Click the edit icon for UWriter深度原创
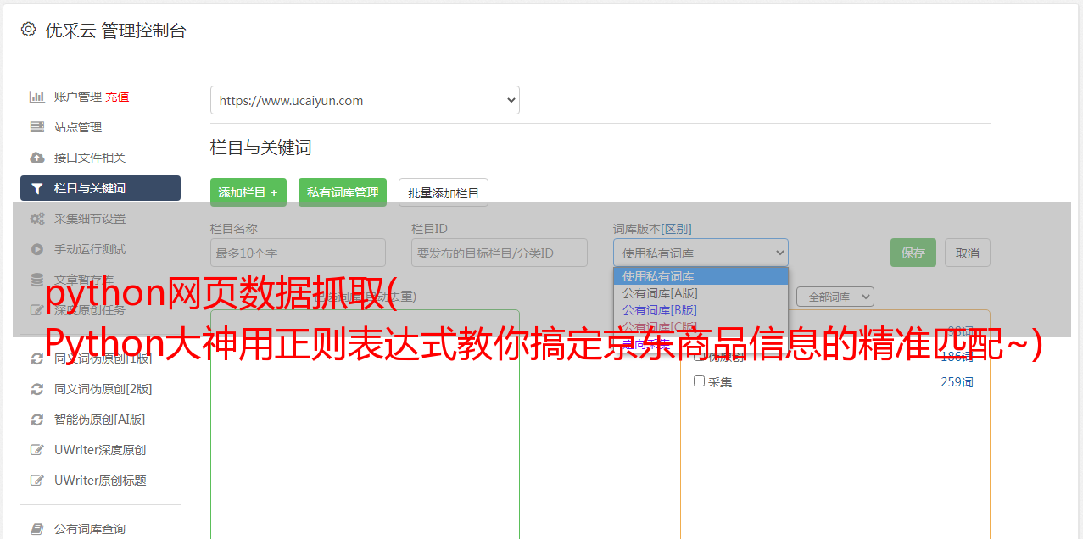This screenshot has width=1083, height=539. pos(36,450)
